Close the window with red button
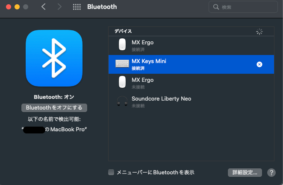283x185 pixels. tap(9, 7)
